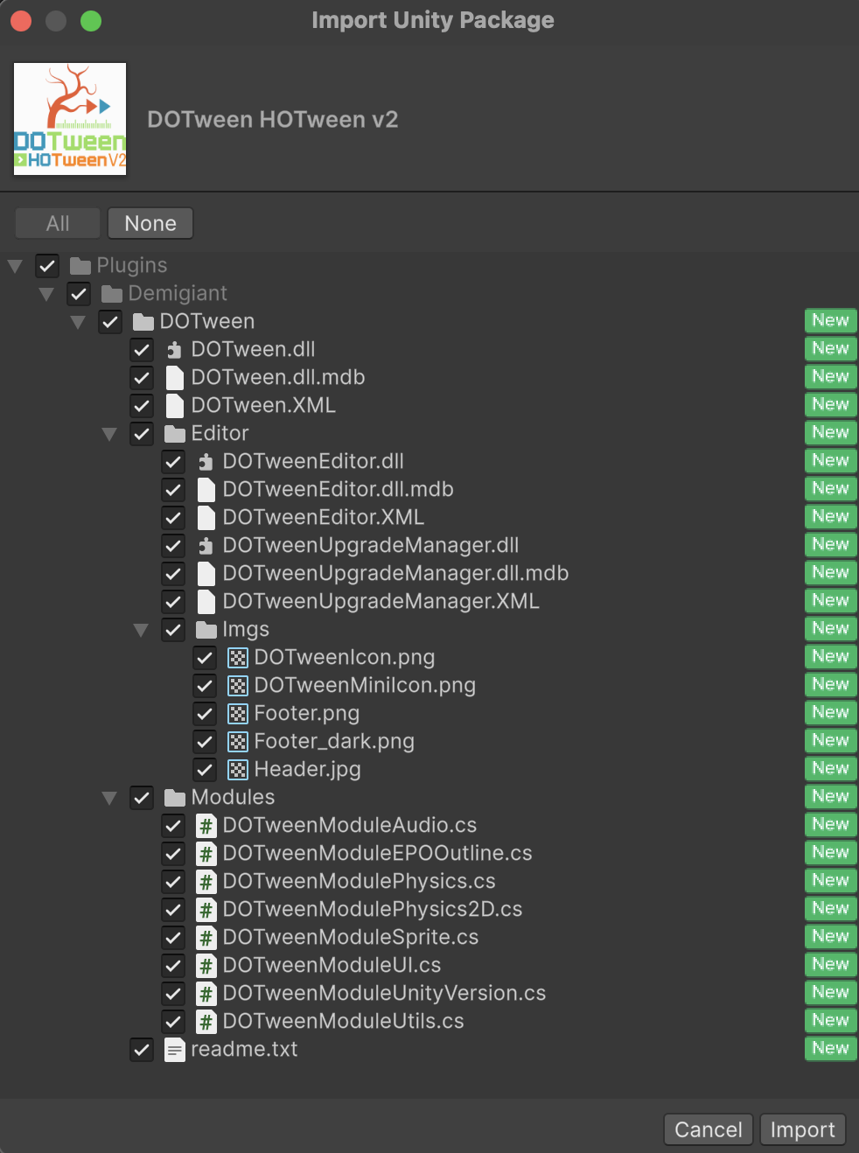This screenshot has width=859, height=1153.
Task: Click the DOTweenIcon.png texture icon
Action: tap(238, 657)
